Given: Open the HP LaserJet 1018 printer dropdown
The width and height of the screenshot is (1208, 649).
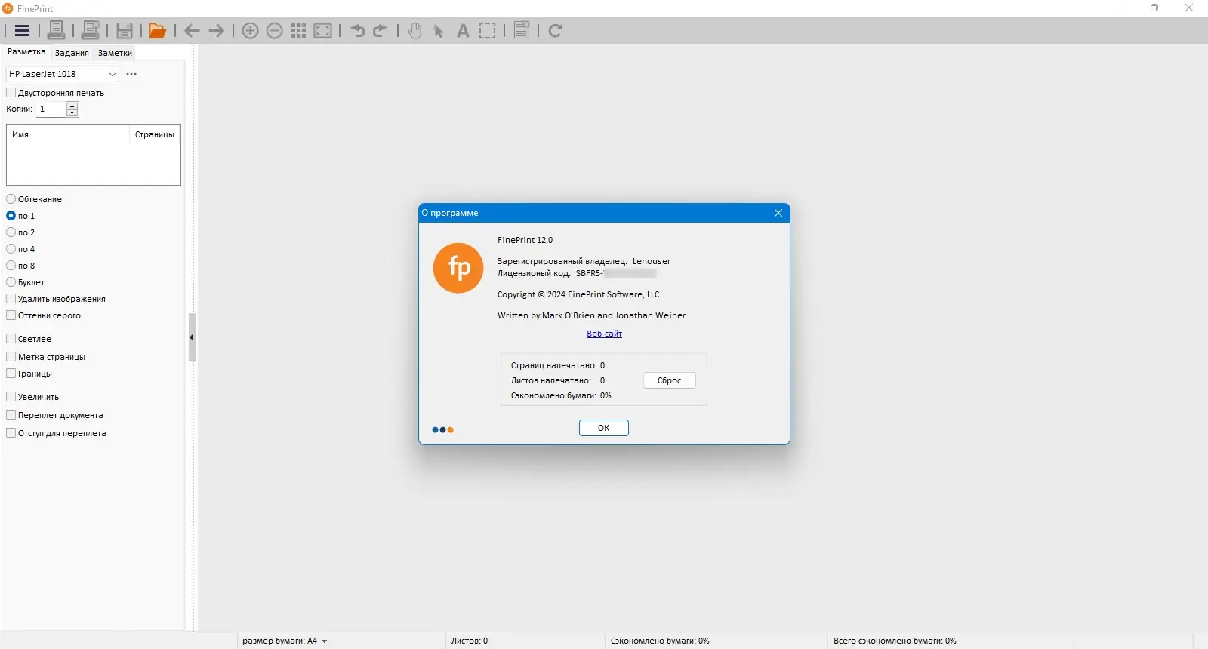Looking at the screenshot, I should (63, 74).
